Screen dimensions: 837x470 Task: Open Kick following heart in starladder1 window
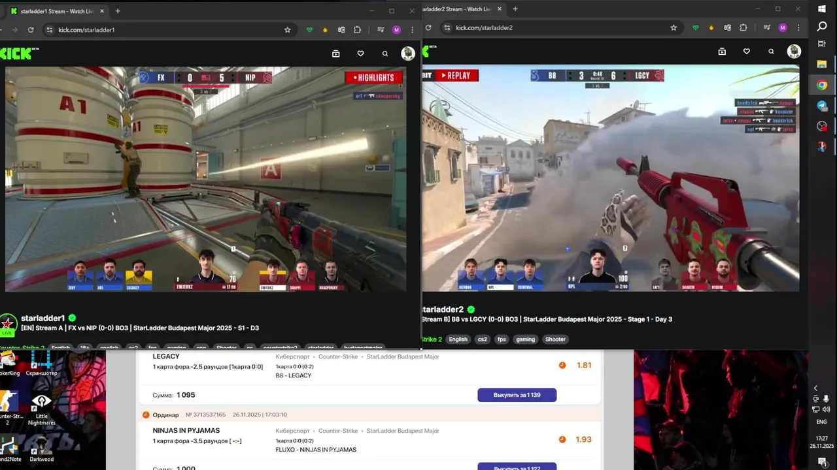360,54
